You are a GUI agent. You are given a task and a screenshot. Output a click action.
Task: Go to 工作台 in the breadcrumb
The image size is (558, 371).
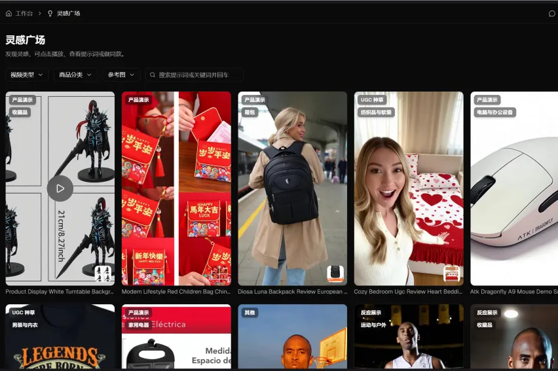(24, 13)
